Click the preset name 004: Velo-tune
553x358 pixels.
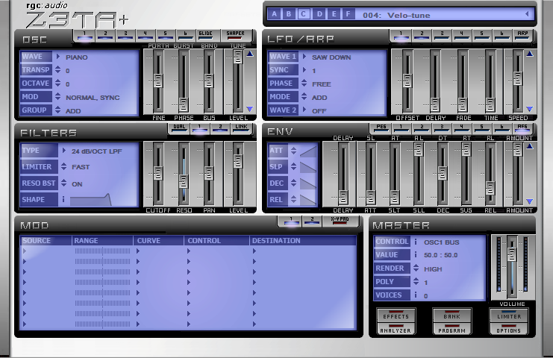[x=396, y=15]
